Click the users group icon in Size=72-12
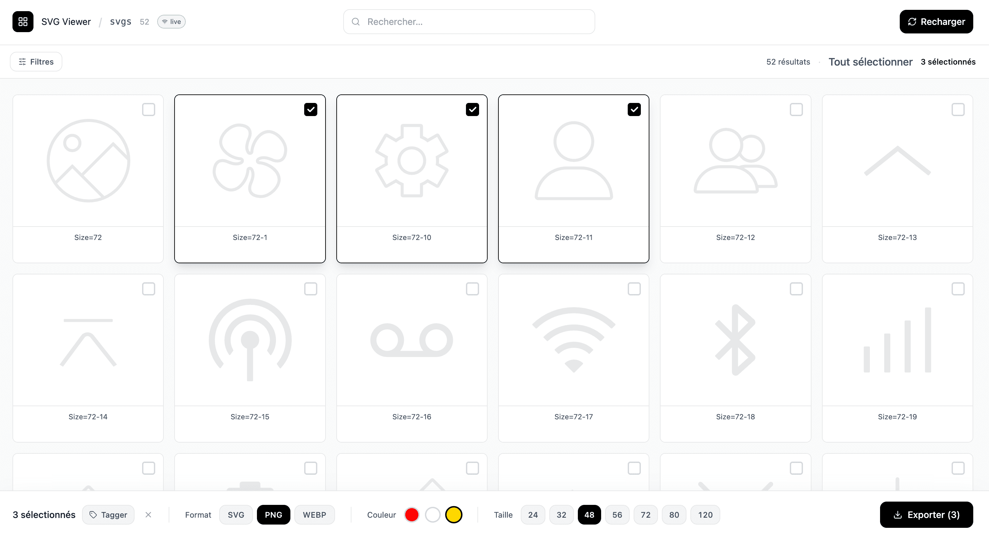This screenshot has height=537, width=989. point(735,160)
